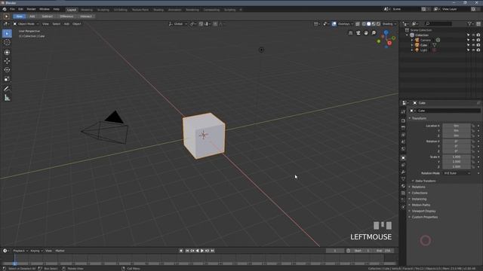Click the Play animation button in the timeline
Image resolution: width=483 pixels, height=271 pixels.
(202, 251)
